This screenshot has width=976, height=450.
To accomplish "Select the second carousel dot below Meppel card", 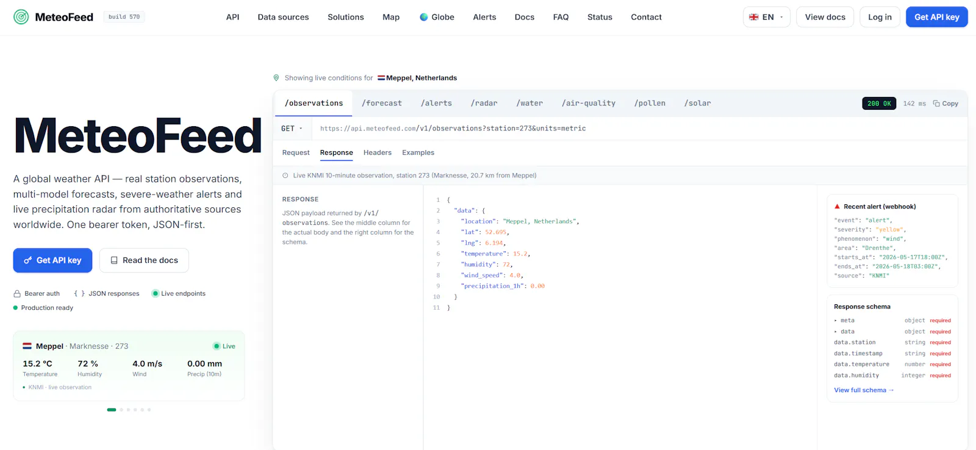I will [x=121, y=410].
